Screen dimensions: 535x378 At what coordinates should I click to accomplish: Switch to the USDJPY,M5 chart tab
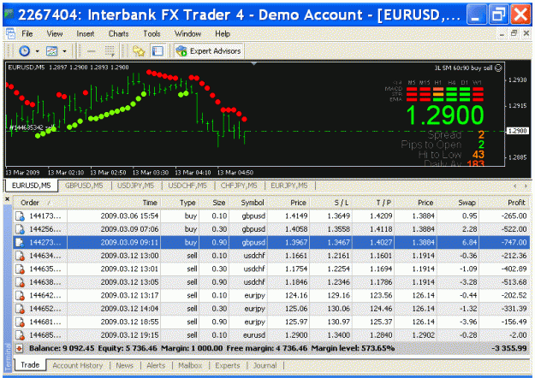coord(135,186)
